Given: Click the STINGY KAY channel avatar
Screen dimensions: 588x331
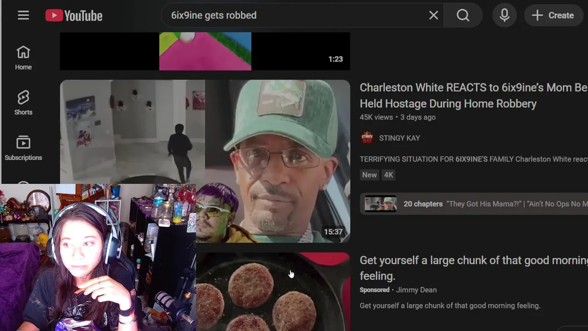Looking at the screenshot, I should tap(367, 138).
